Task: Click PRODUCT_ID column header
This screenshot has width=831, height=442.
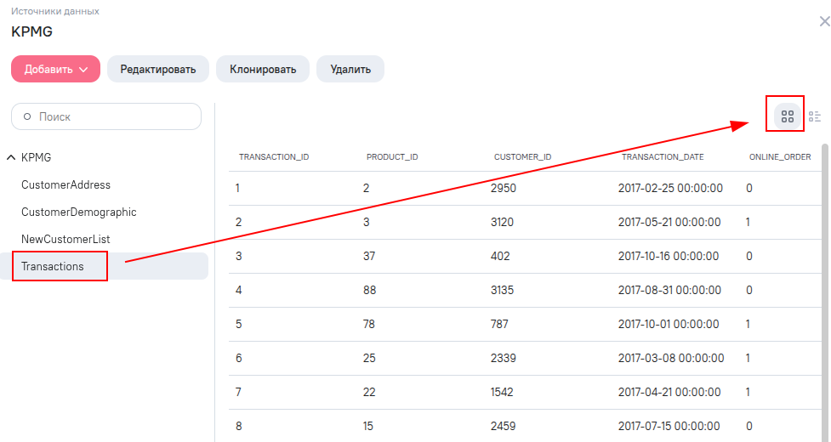Action: 392,156
